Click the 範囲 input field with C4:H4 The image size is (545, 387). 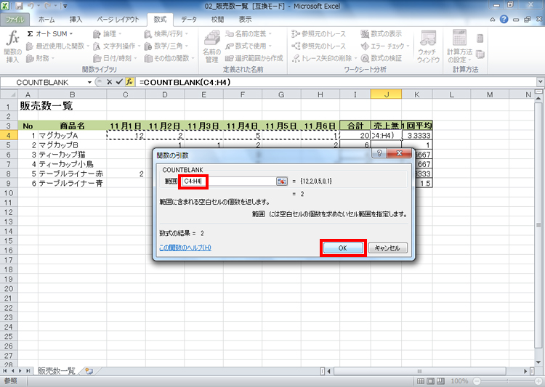(229, 181)
